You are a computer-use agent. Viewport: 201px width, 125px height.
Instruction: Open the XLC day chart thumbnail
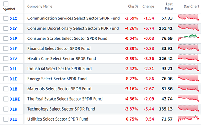(188, 17)
